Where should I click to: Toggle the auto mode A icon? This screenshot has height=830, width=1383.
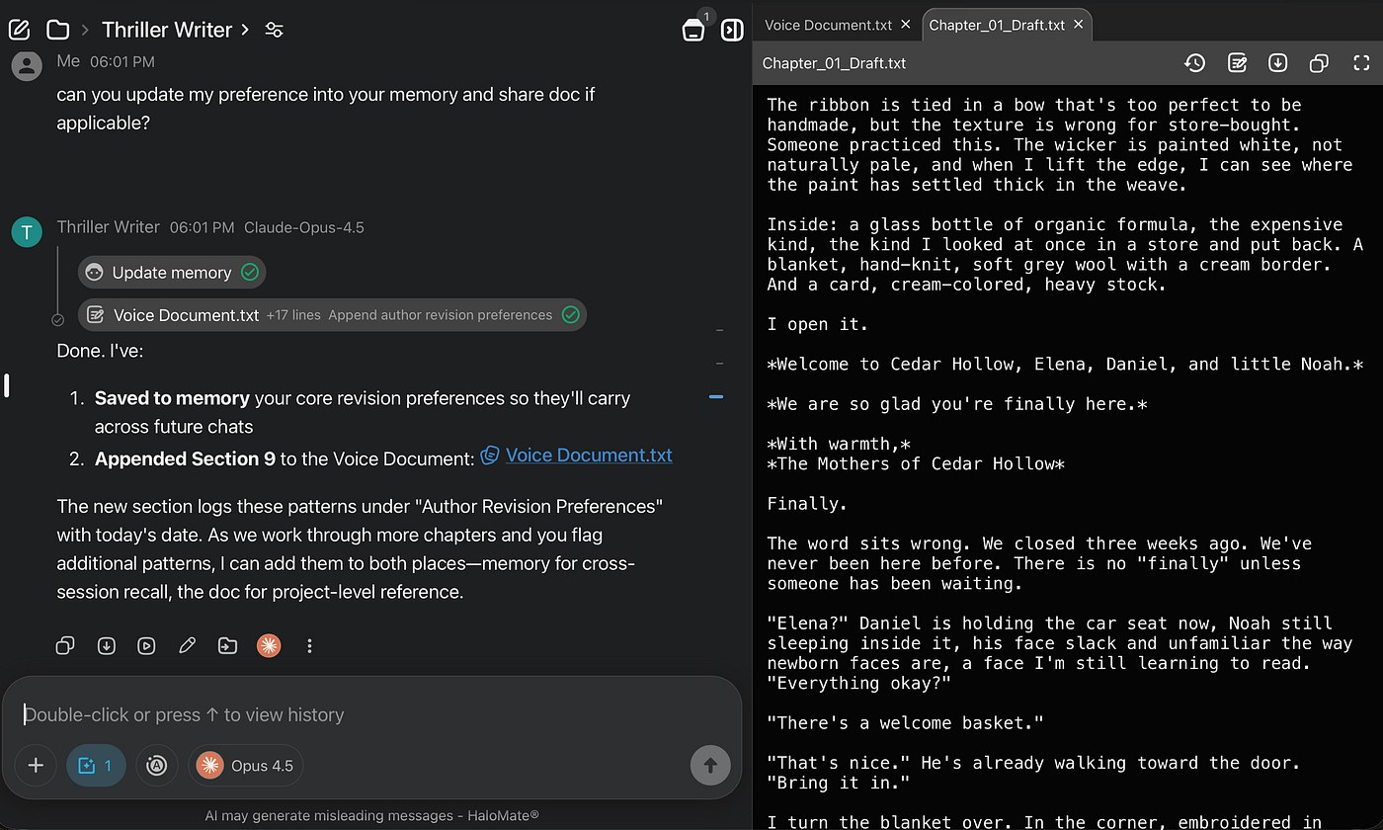[x=156, y=766]
